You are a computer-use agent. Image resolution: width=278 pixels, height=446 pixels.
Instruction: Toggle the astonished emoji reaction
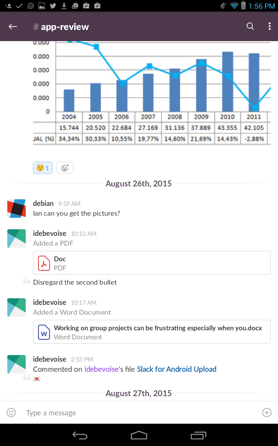click(x=43, y=168)
